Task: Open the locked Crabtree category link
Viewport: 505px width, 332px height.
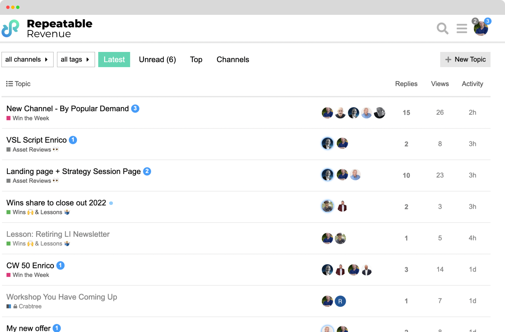Action: pos(30,306)
